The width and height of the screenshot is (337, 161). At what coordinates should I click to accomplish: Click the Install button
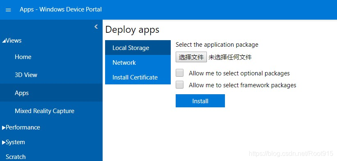200,101
